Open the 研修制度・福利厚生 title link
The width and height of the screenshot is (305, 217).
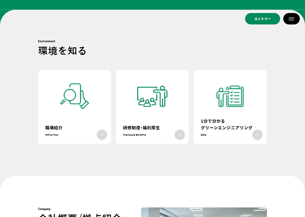coord(142,128)
